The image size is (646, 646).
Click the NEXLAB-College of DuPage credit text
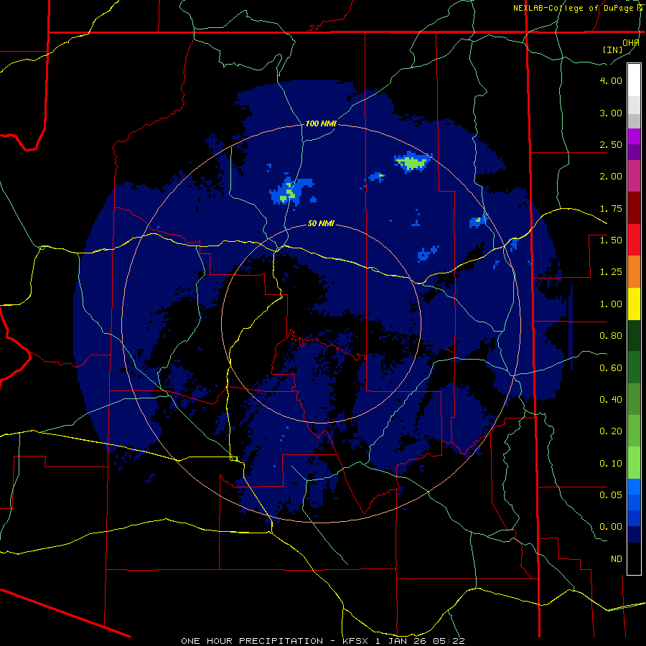point(578,8)
